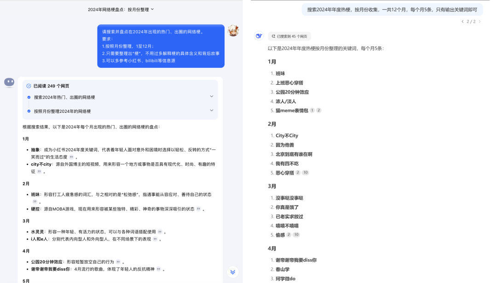Image resolution: width=497 pixels, height=283 pixels.
Task: Open the 已搜索到 45 个网页 search results button
Action: [x=289, y=36]
